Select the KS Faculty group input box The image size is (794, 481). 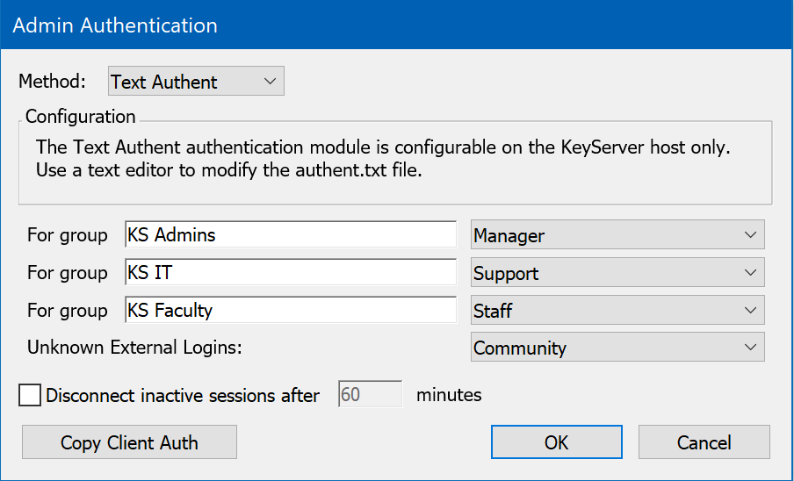290,310
